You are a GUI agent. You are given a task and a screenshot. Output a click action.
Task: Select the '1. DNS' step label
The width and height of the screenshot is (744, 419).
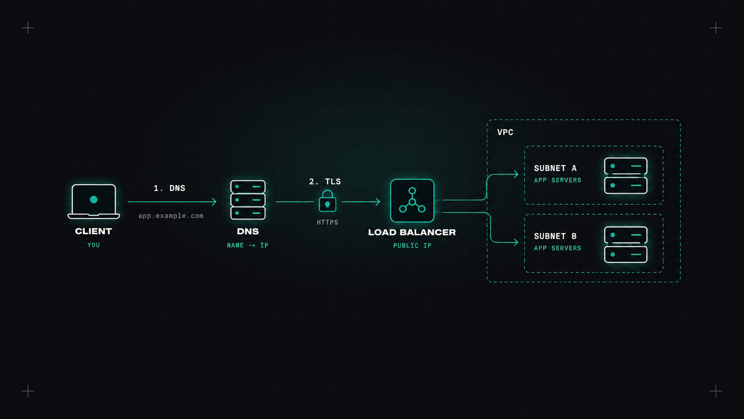pyautogui.click(x=170, y=188)
